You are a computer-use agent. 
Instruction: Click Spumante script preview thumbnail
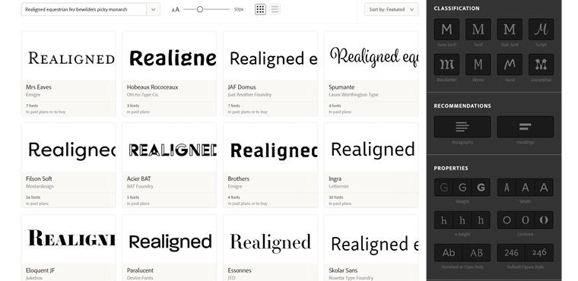click(x=371, y=56)
